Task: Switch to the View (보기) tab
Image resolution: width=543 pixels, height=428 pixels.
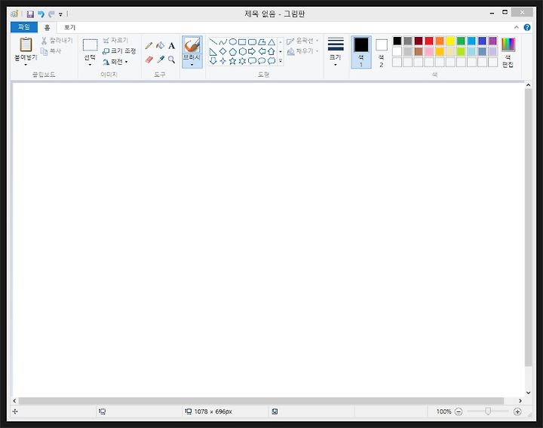Action: (x=69, y=27)
